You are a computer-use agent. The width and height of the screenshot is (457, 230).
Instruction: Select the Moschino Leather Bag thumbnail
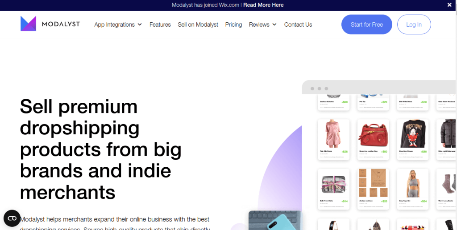coord(373,134)
